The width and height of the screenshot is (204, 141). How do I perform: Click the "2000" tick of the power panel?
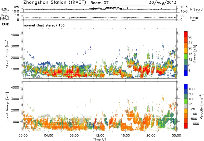click(x=15, y=58)
